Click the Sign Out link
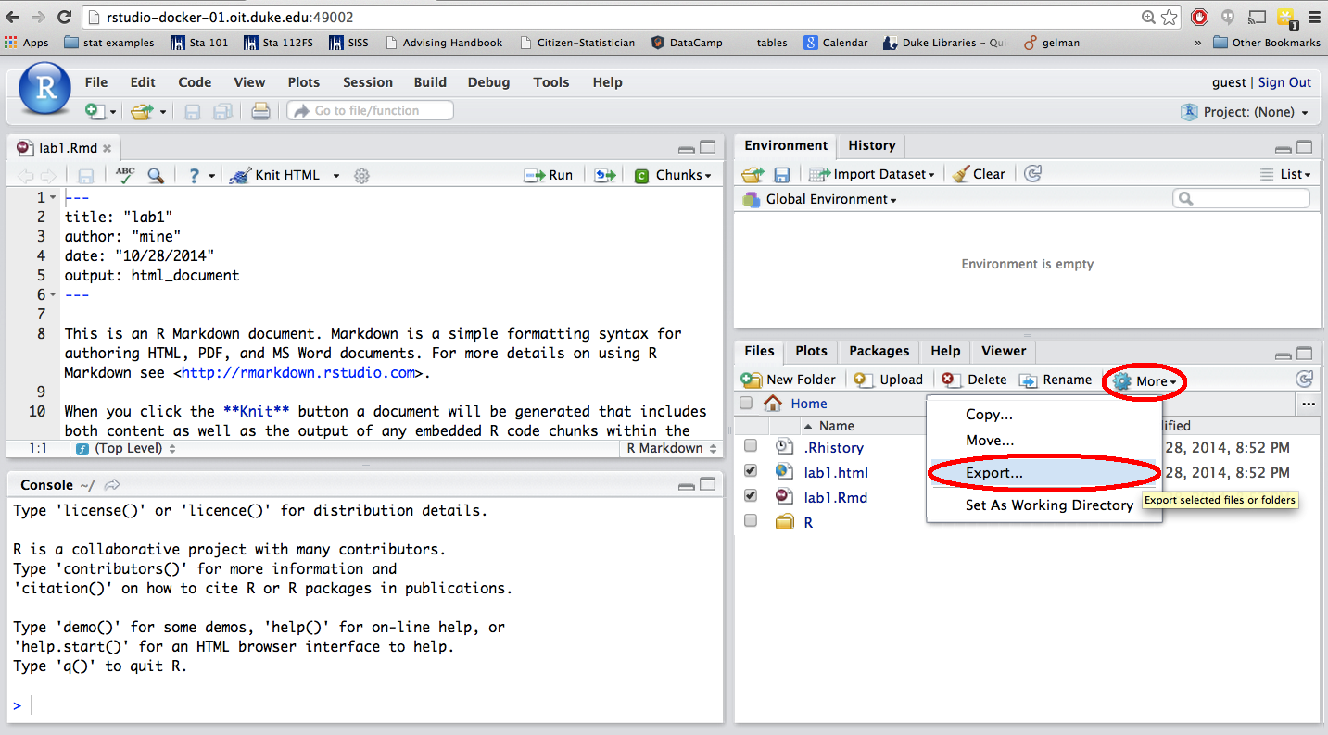This screenshot has height=735, width=1328. 1284,82
